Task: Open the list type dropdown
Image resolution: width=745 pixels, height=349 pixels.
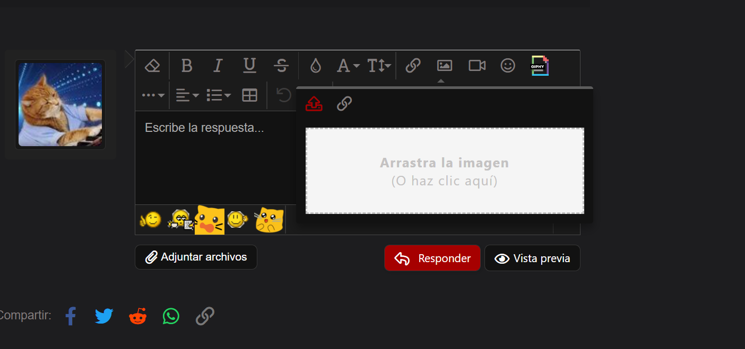Action: coord(219,95)
